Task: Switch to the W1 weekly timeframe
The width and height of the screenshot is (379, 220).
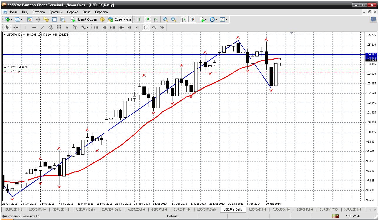Action: (154, 27)
